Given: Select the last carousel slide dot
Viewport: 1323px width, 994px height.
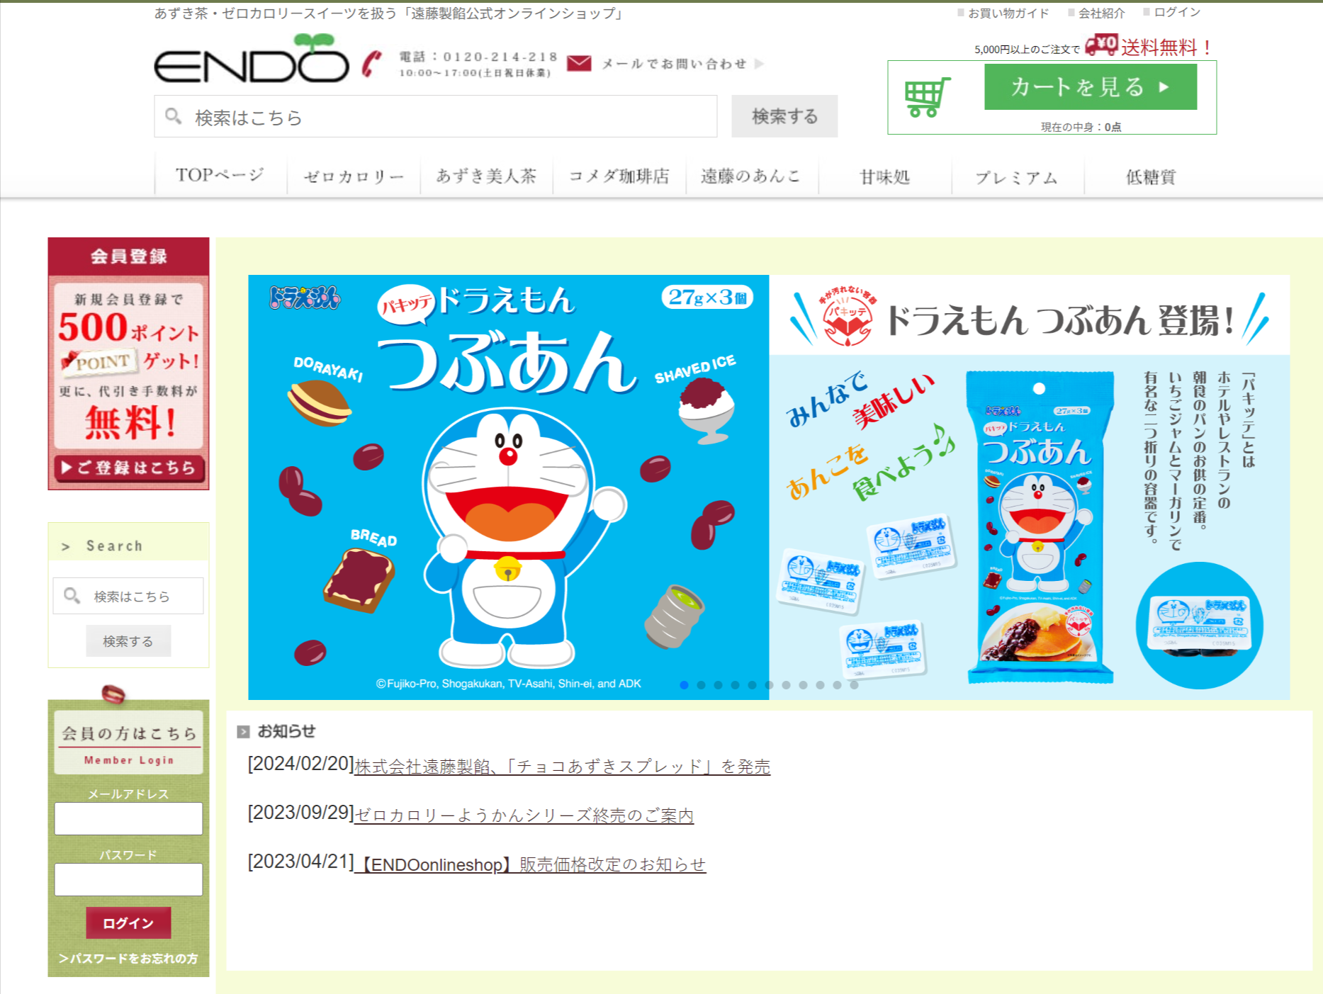Looking at the screenshot, I should (x=854, y=685).
